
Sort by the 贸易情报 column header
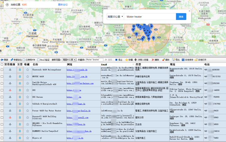pos(10,65)
